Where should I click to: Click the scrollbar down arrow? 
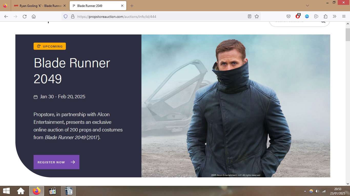click(348, 183)
